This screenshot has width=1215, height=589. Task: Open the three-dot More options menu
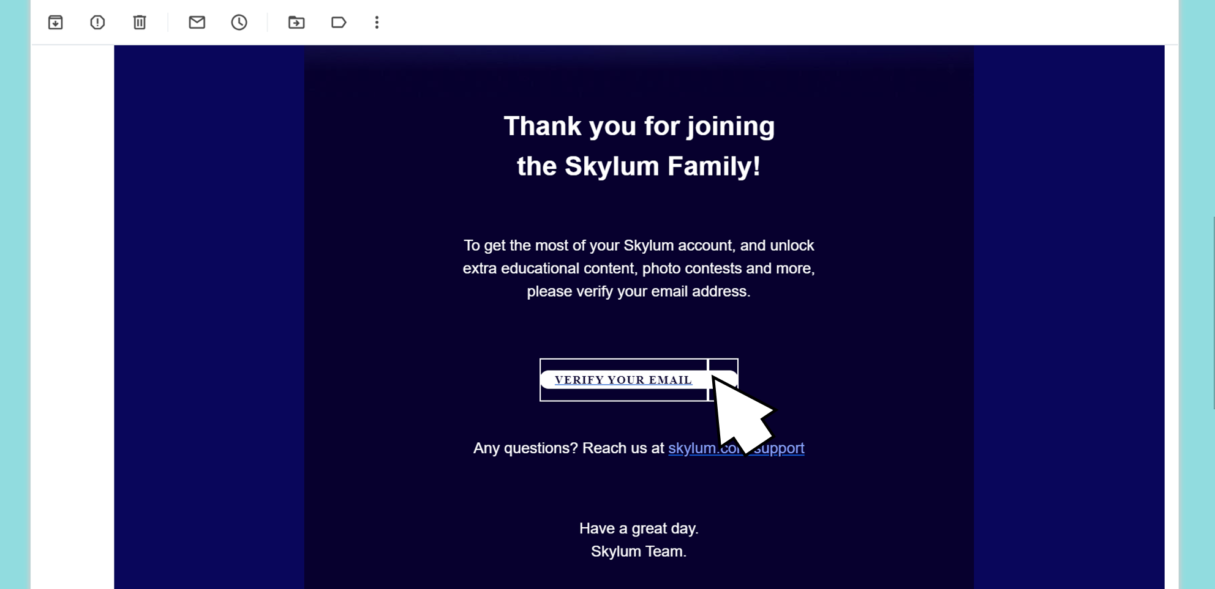tap(377, 23)
